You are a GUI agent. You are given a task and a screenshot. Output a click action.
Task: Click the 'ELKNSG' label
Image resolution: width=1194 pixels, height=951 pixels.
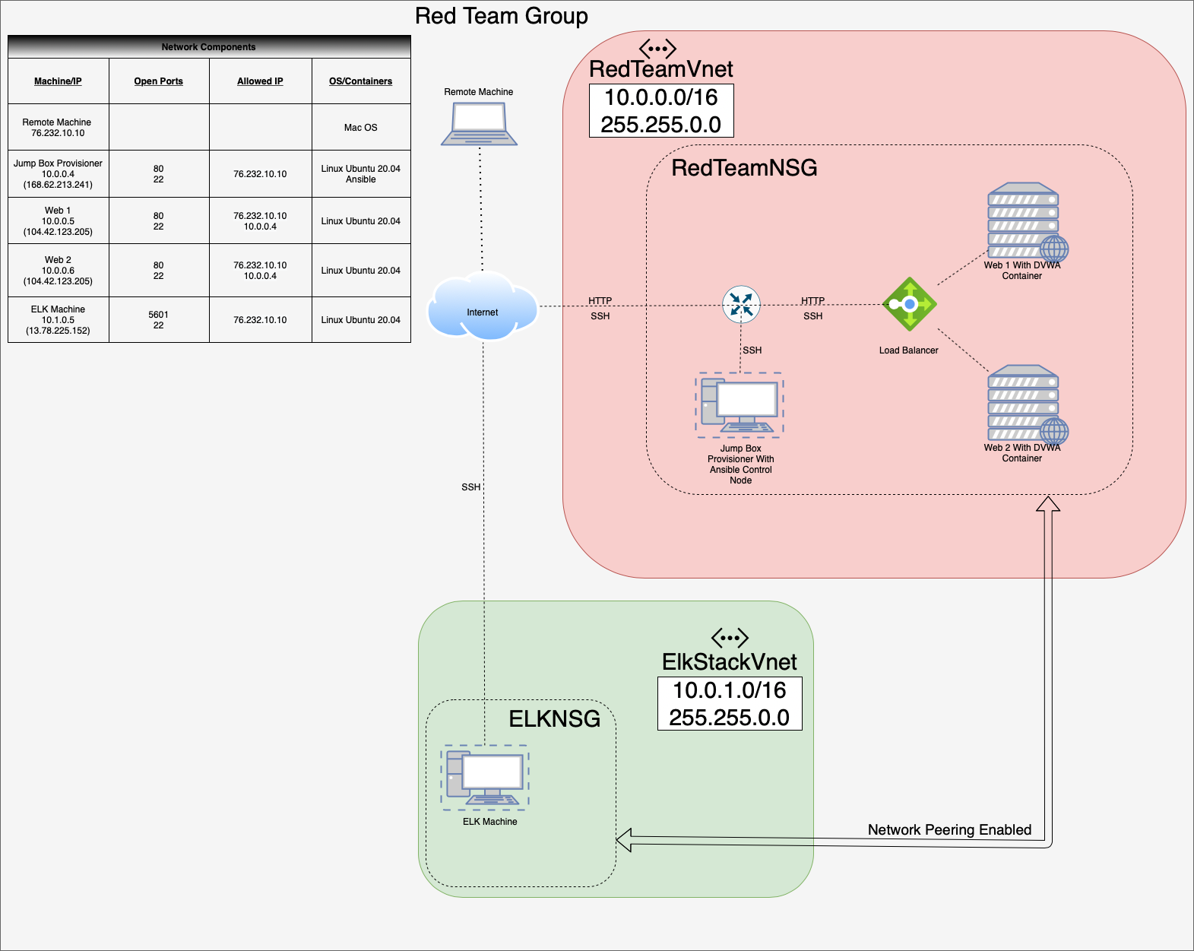coord(555,719)
